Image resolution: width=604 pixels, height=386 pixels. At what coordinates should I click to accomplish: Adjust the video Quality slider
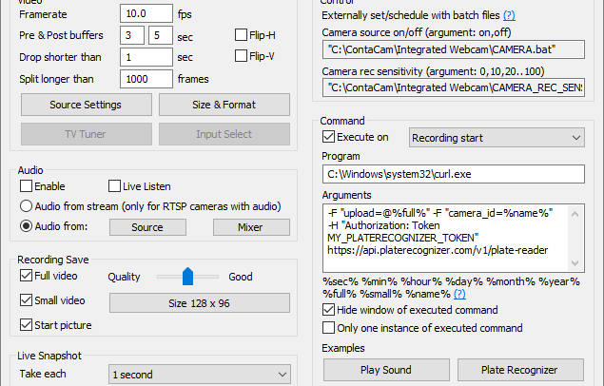[x=187, y=277]
